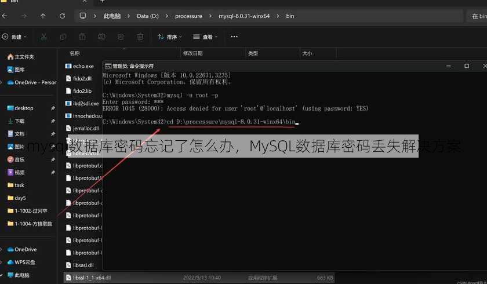Open the See more three-dots menu
The image size is (487, 284).
234,37
